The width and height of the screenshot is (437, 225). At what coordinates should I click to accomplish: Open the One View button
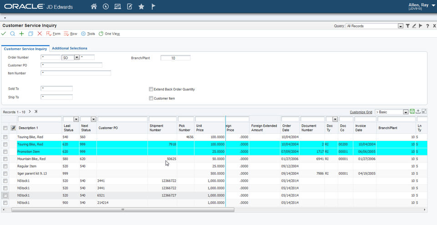pos(109,34)
